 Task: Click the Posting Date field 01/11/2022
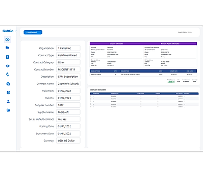(68, 126)
